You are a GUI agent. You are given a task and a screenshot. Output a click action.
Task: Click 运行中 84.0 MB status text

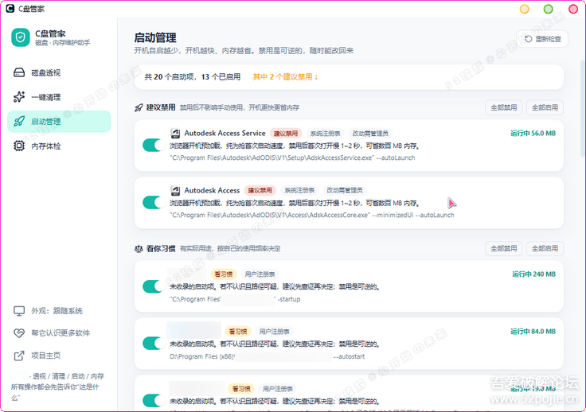click(533, 332)
